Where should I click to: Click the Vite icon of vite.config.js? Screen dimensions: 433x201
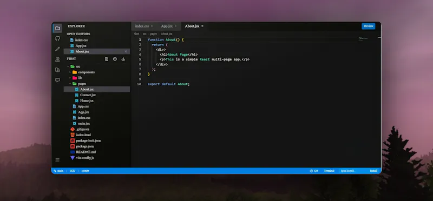(x=73, y=158)
